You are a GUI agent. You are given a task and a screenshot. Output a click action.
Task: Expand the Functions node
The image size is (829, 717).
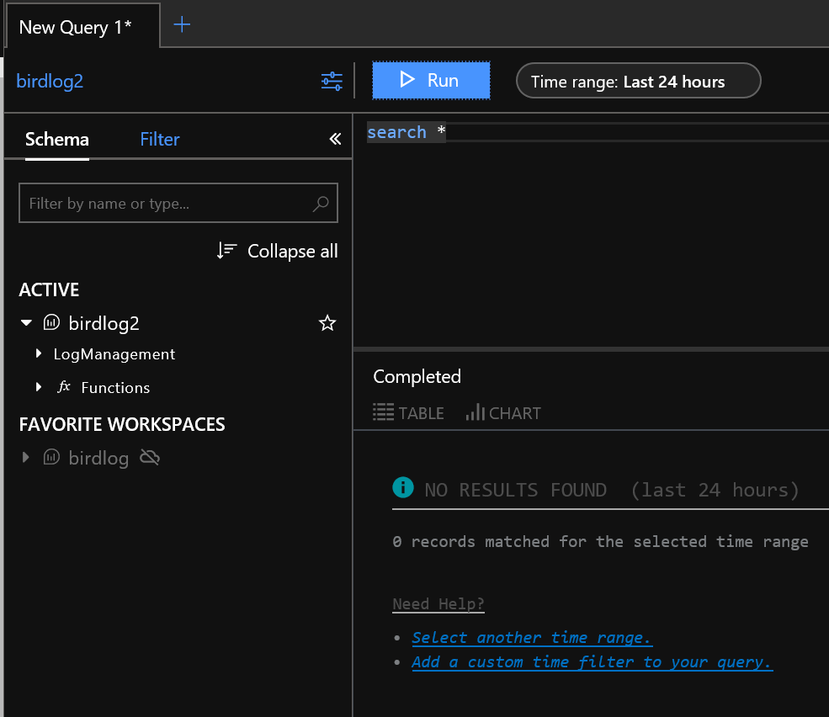(x=39, y=387)
